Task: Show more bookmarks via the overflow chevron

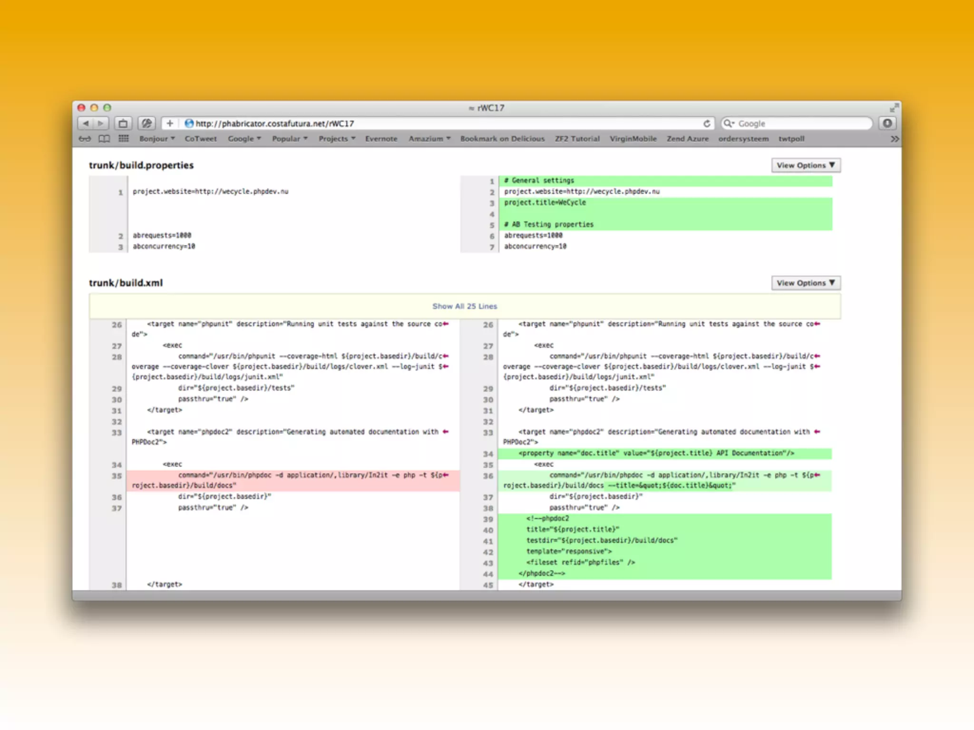Action: click(895, 139)
